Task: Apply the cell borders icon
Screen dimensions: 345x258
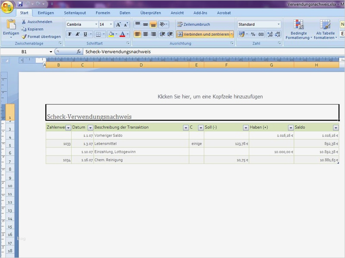Action: point(98,34)
